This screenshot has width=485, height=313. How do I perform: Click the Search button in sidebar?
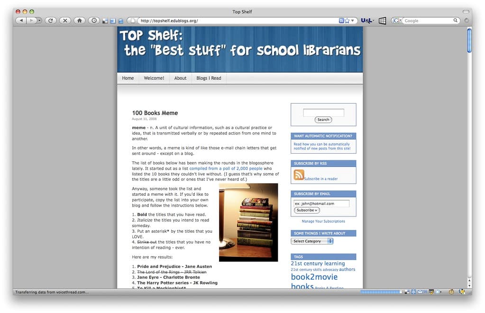coord(323,120)
